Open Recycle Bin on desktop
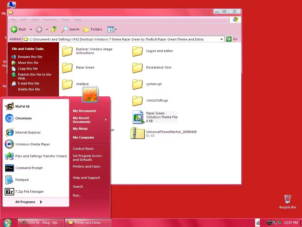The image size is (302, 227). pyautogui.click(x=288, y=202)
